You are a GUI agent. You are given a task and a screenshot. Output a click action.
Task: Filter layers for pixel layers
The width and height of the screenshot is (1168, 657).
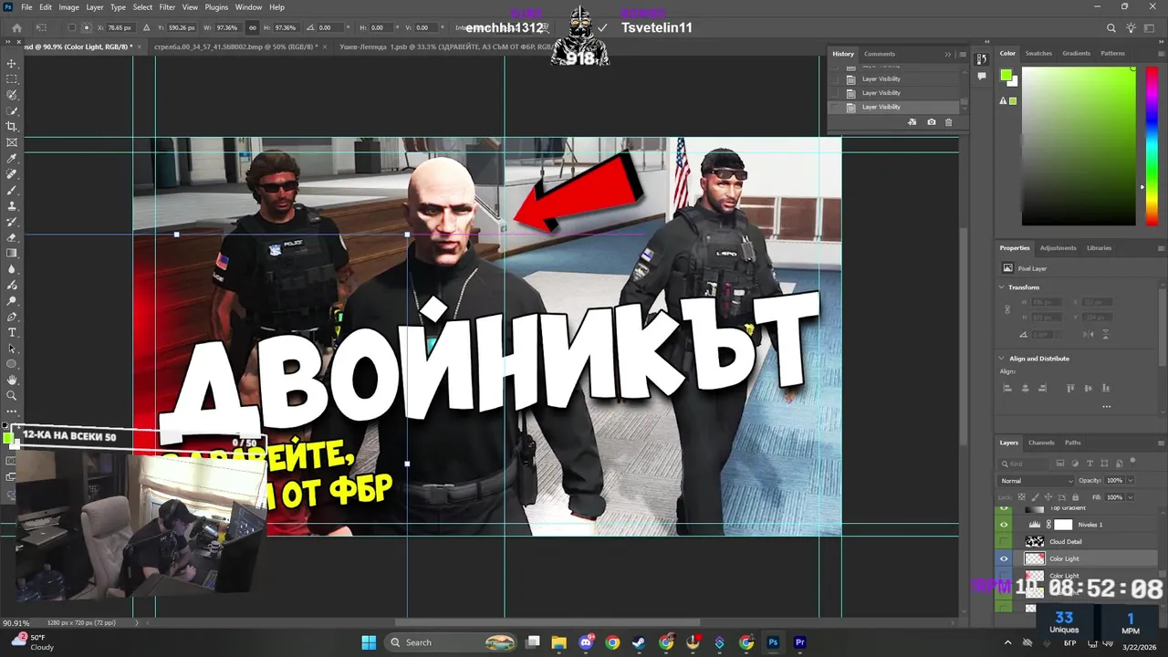(x=1061, y=464)
